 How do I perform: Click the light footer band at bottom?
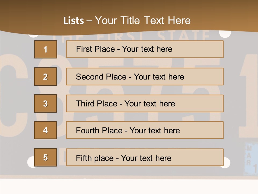click(129, 186)
